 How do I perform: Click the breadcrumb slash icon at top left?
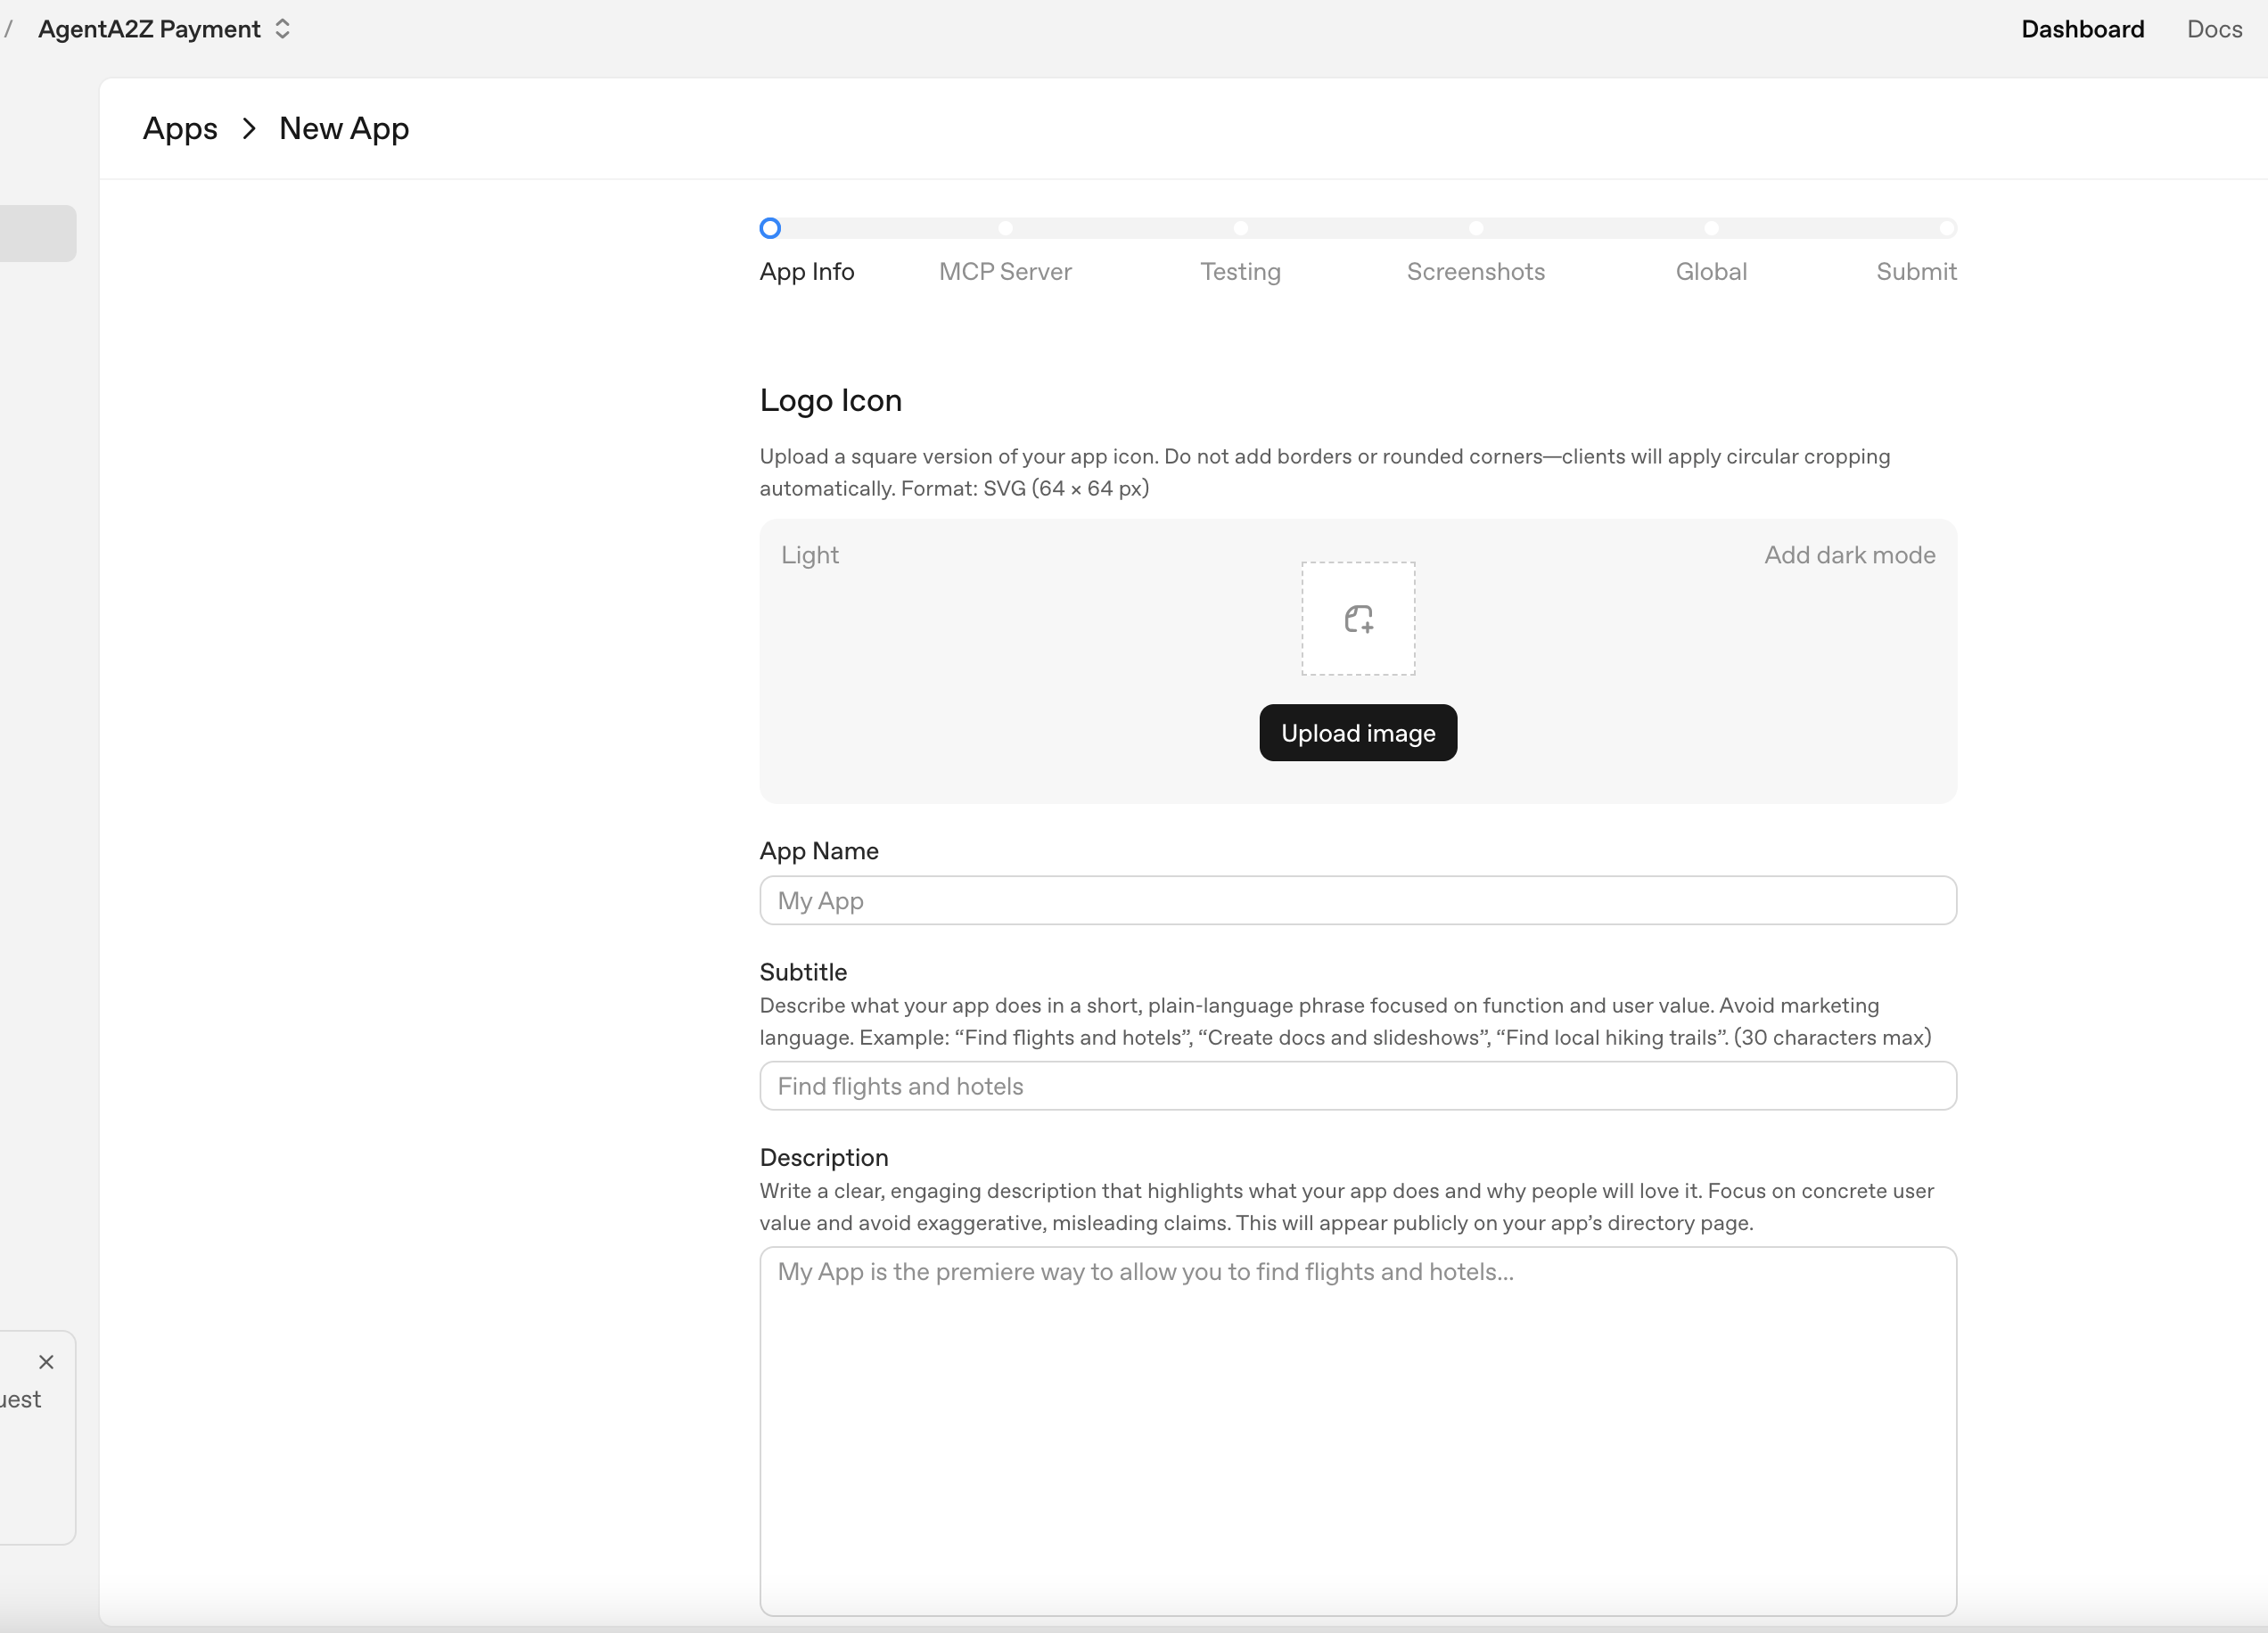click(10, 29)
